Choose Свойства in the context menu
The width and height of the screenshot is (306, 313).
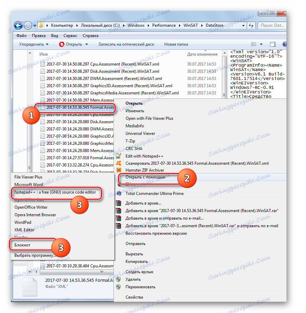point(134,297)
